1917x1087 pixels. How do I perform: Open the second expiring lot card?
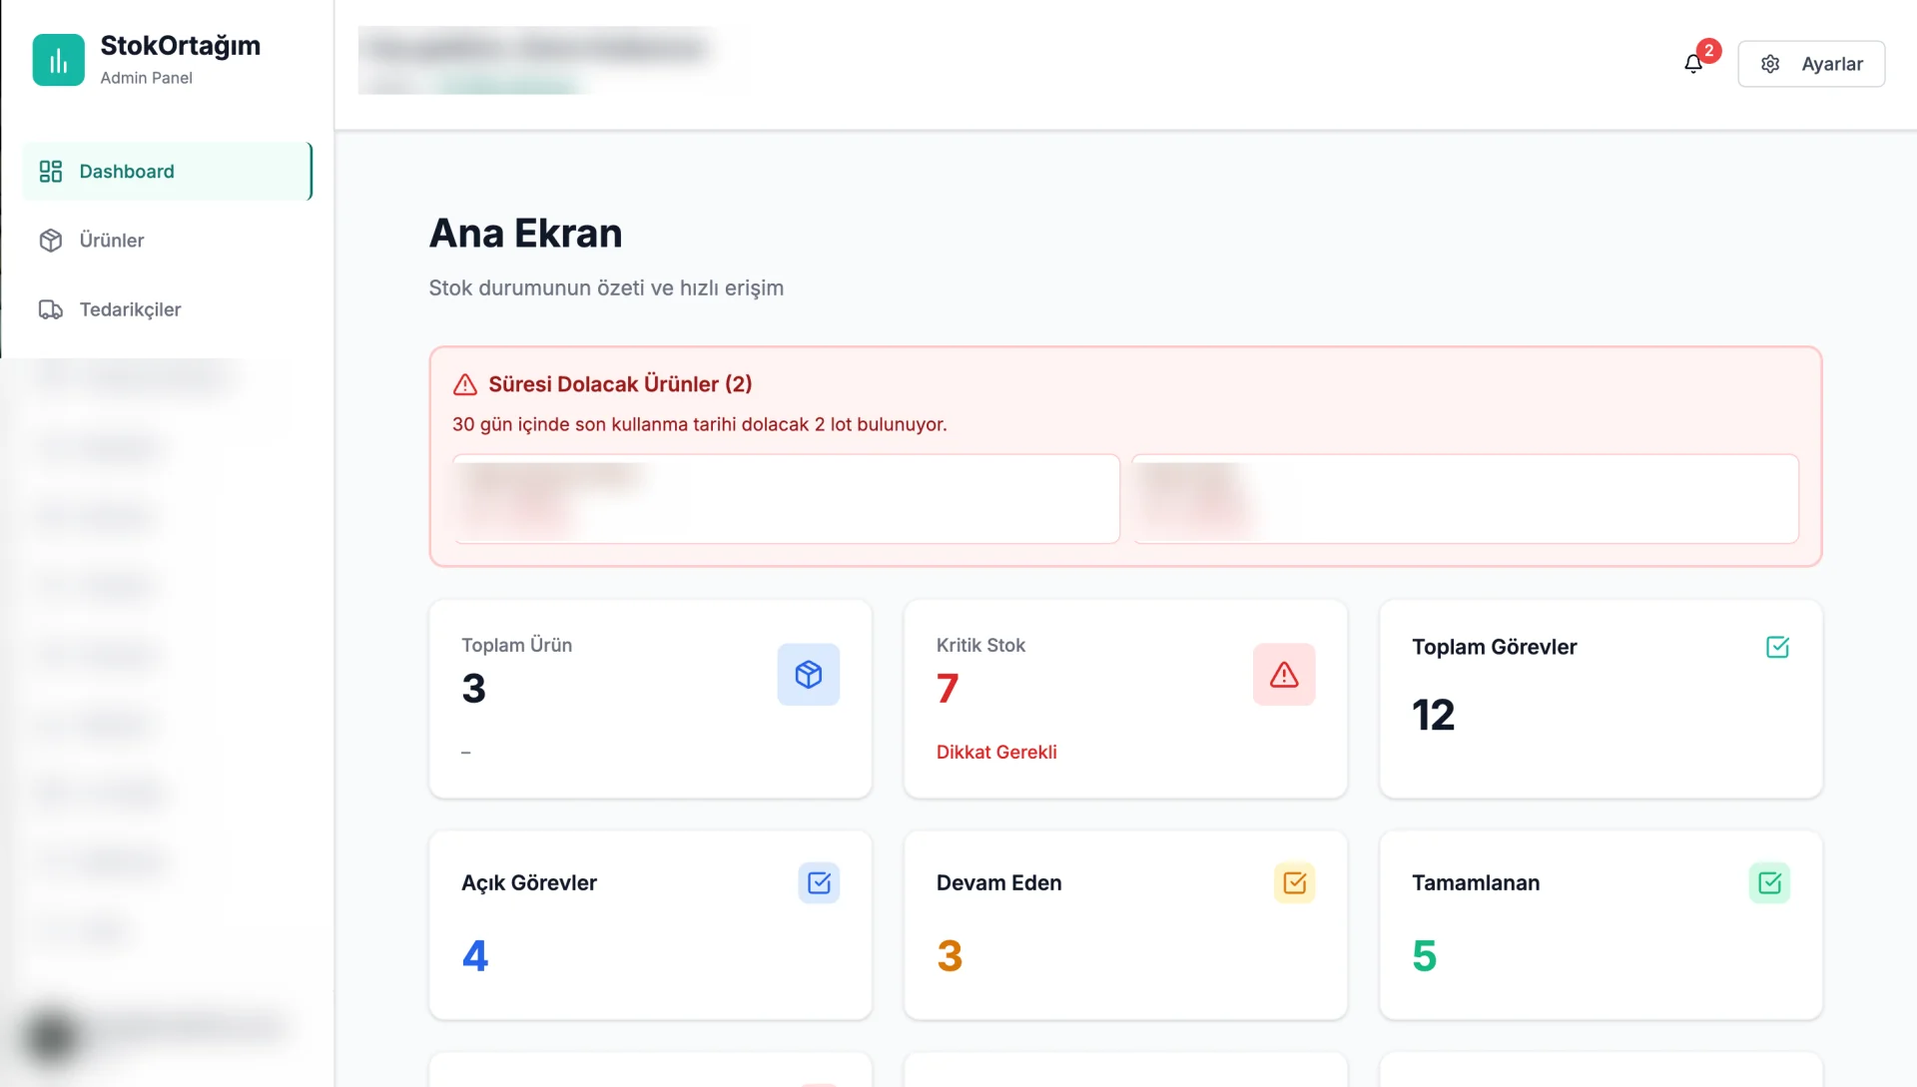pos(1466,499)
